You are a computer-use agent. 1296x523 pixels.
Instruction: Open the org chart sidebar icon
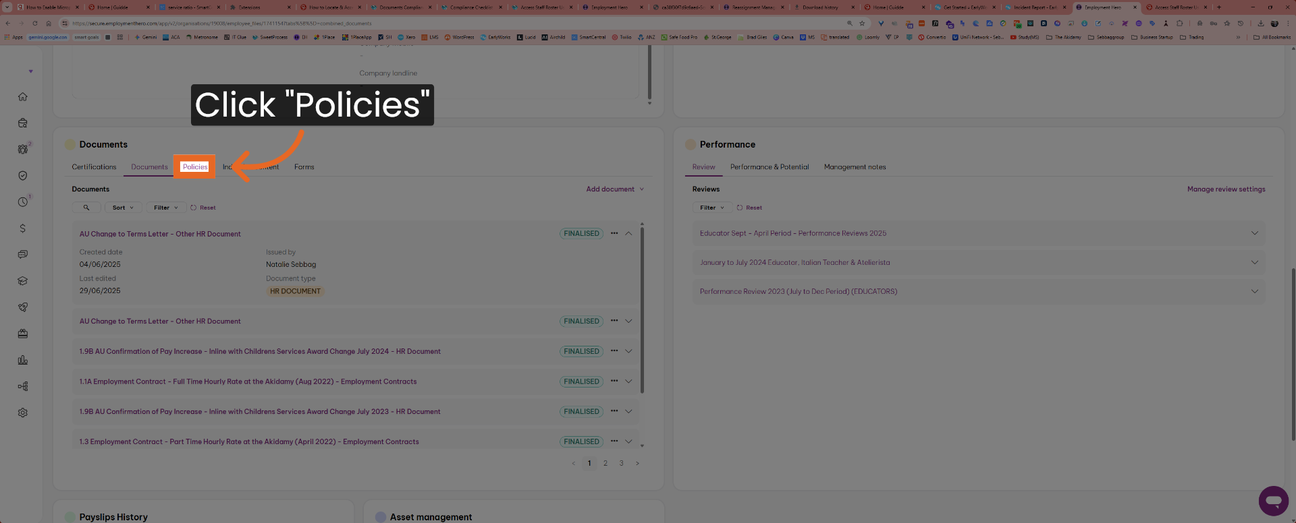(x=22, y=386)
